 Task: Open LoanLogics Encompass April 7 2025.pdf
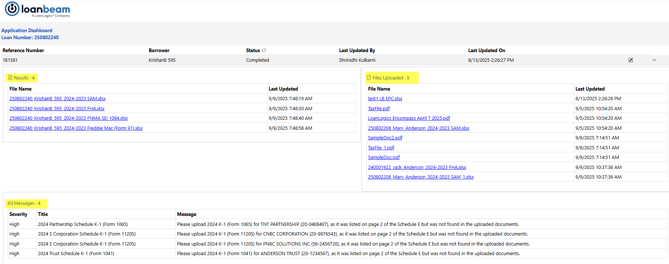[409, 118]
